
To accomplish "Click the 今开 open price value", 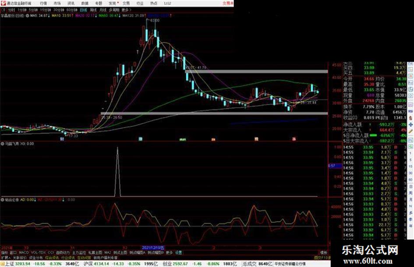I will 369,79.
